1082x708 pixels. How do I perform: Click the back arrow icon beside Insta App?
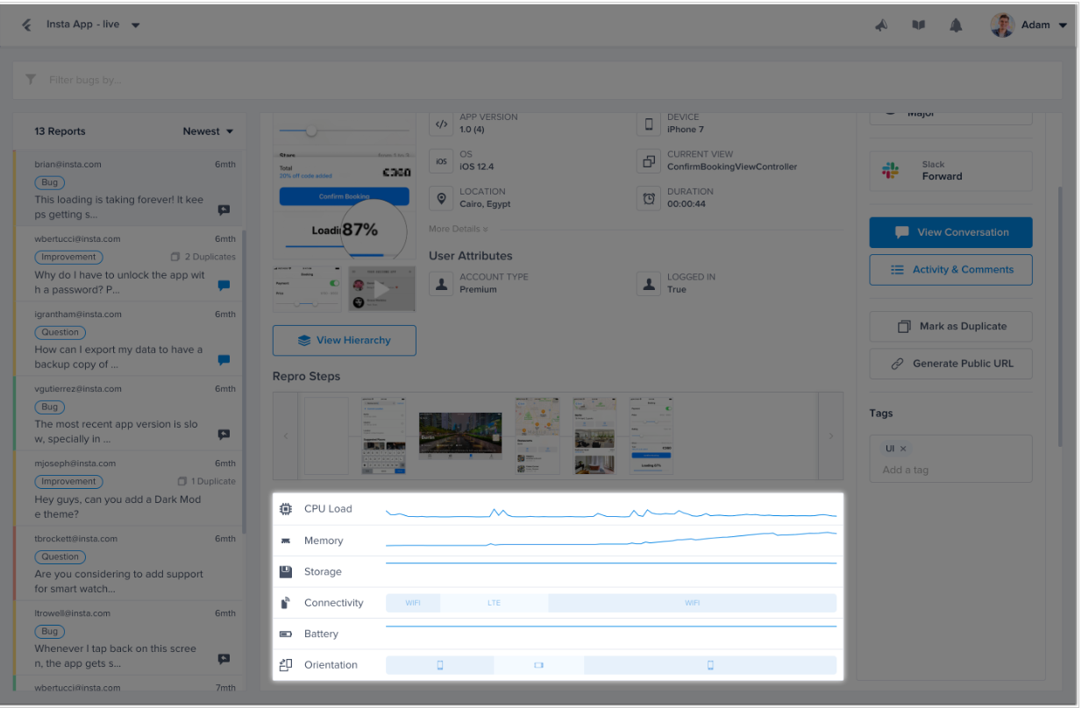click(x=27, y=25)
